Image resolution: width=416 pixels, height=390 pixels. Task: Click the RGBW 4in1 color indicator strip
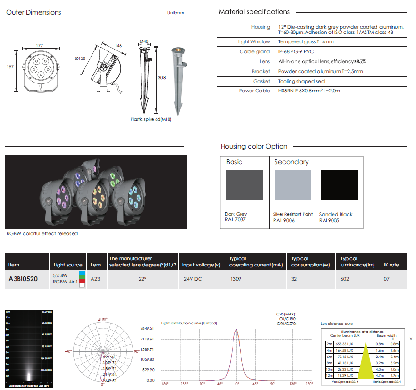pyautogui.click(x=83, y=279)
